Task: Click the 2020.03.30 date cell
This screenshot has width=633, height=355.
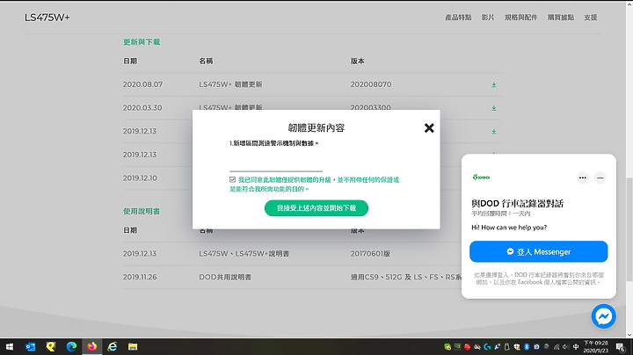Action: [x=142, y=108]
